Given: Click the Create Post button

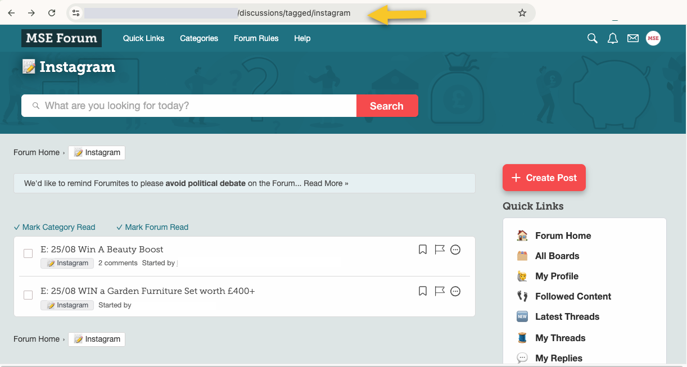Looking at the screenshot, I should [544, 178].
